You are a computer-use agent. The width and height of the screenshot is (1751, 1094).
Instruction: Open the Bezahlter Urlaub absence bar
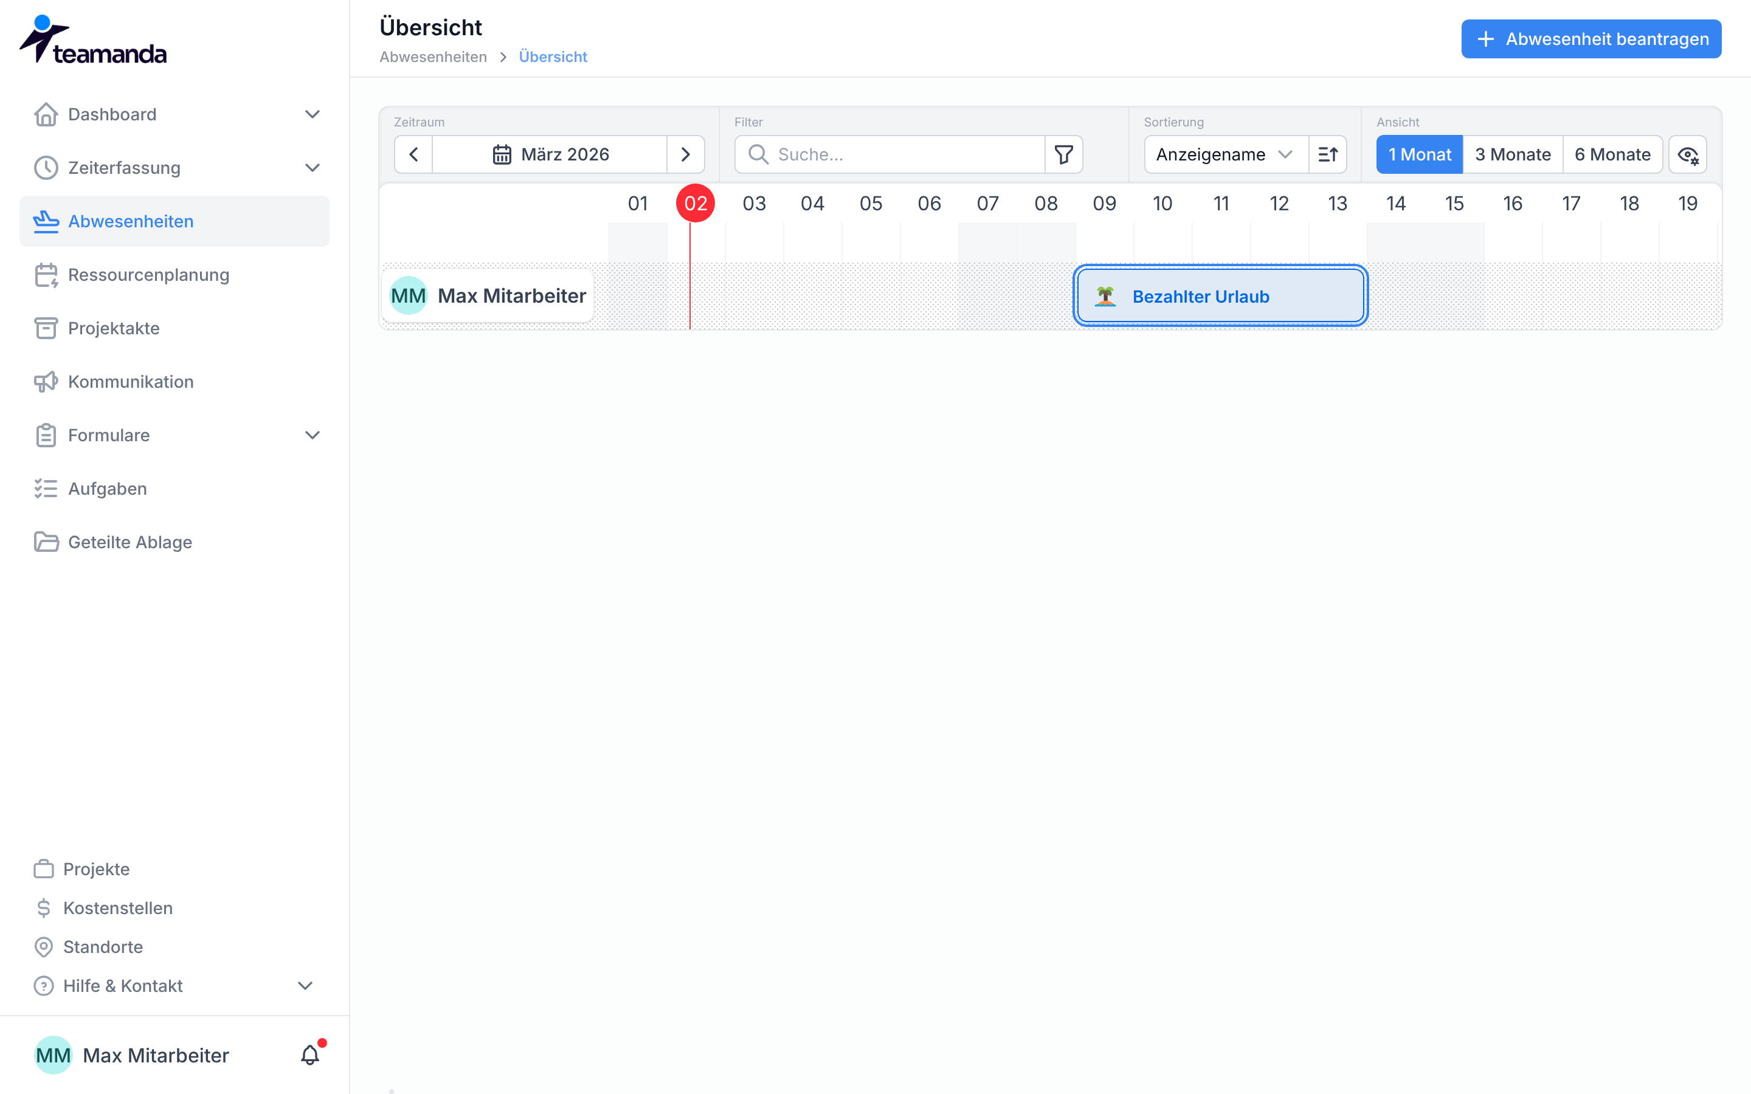click(1221, 296)
